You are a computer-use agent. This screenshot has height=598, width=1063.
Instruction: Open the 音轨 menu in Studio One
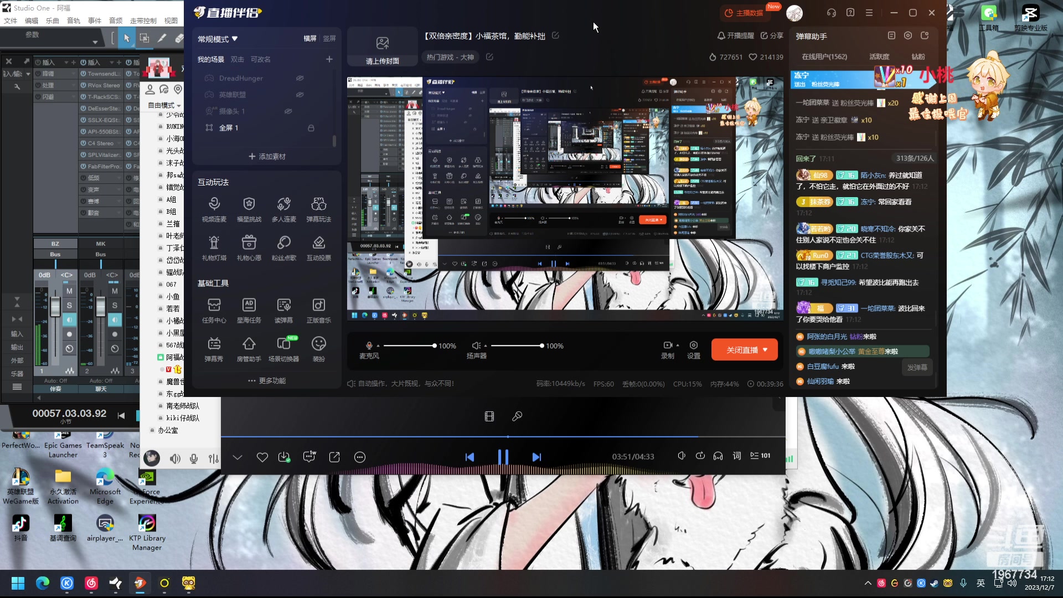pos(74,20)
